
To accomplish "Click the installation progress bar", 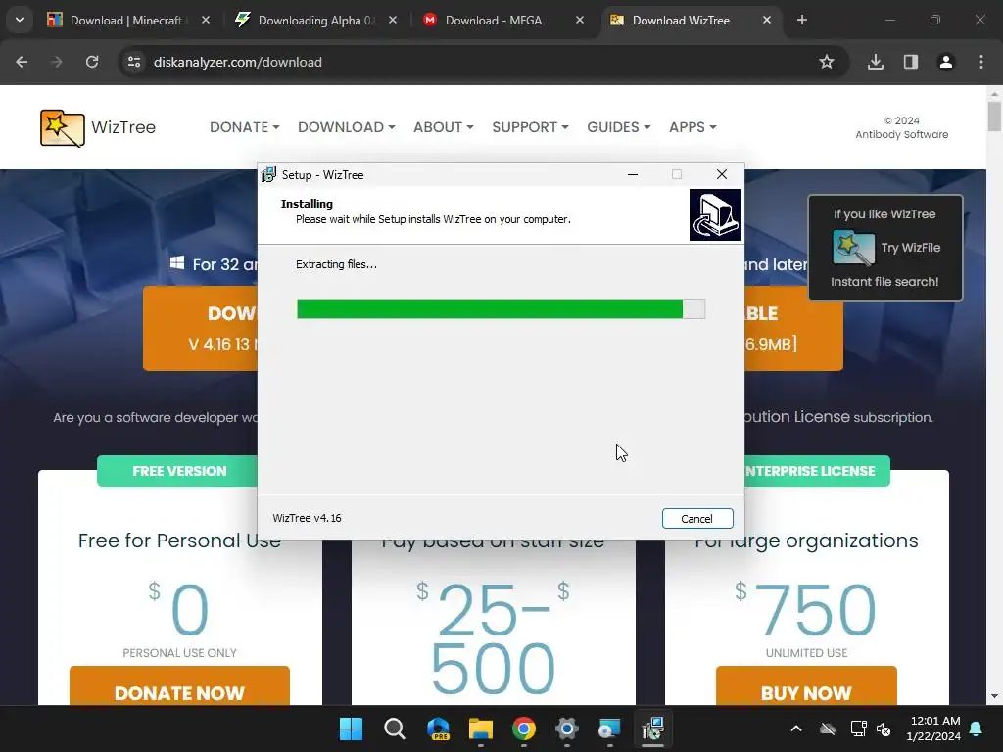I will click(x=501, y=308).
